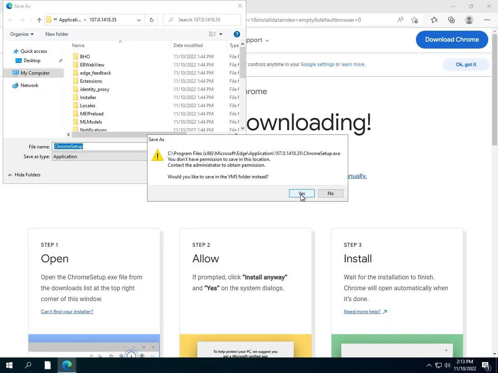The image size is (498, 373).
Task: Expand the address path history dropdown
Action: [x=139, y=20]
